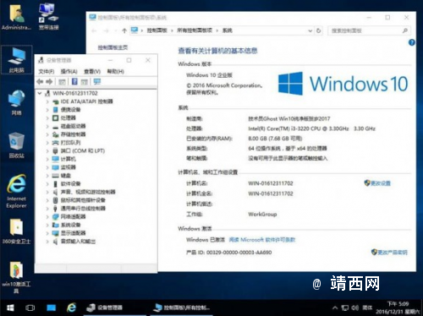Collapse the WIN-01612311702 root node
Image resolution: width=423 pixels, height=316 pixels.
[40, 93]
